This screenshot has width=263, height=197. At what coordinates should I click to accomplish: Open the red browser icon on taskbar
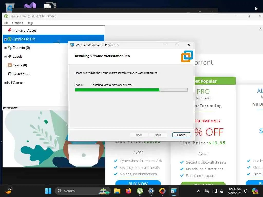coord(162,191)
